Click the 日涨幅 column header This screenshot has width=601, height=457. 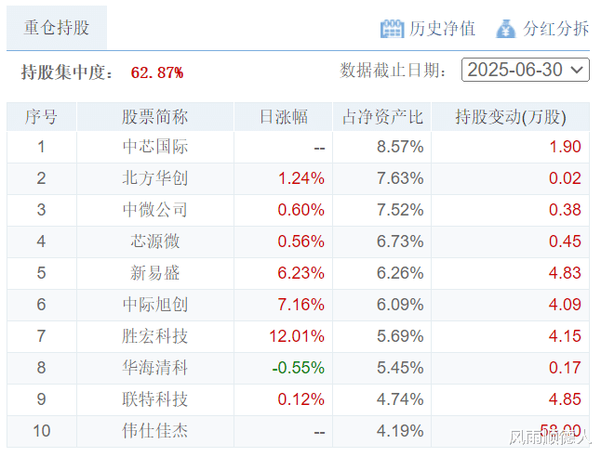[x=283, y=117]
